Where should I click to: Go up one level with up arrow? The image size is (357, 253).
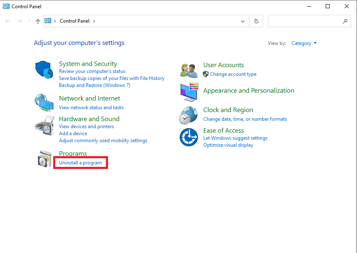click(38, 21)
